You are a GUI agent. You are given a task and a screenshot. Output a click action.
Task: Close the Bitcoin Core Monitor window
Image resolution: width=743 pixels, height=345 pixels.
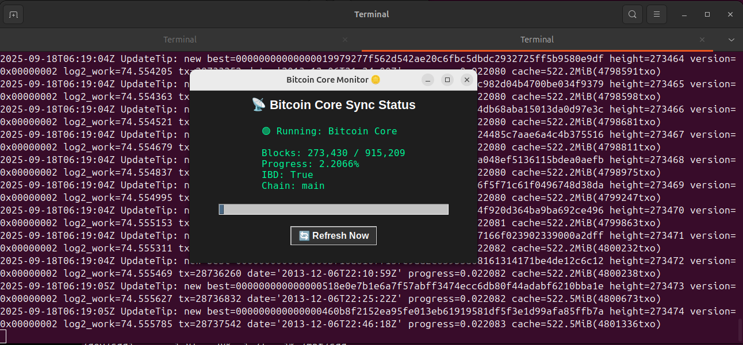tap(467, 80)
